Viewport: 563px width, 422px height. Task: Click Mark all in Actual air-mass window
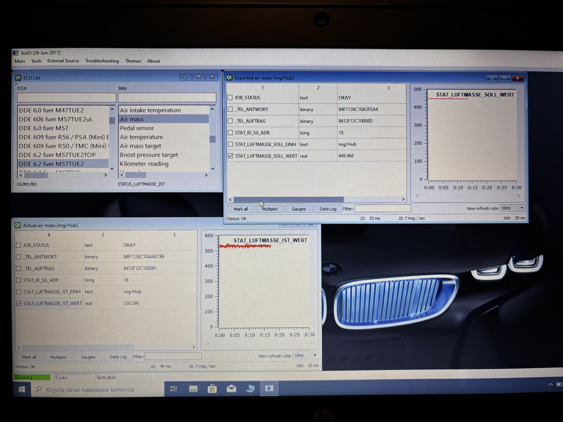point(29,357)
